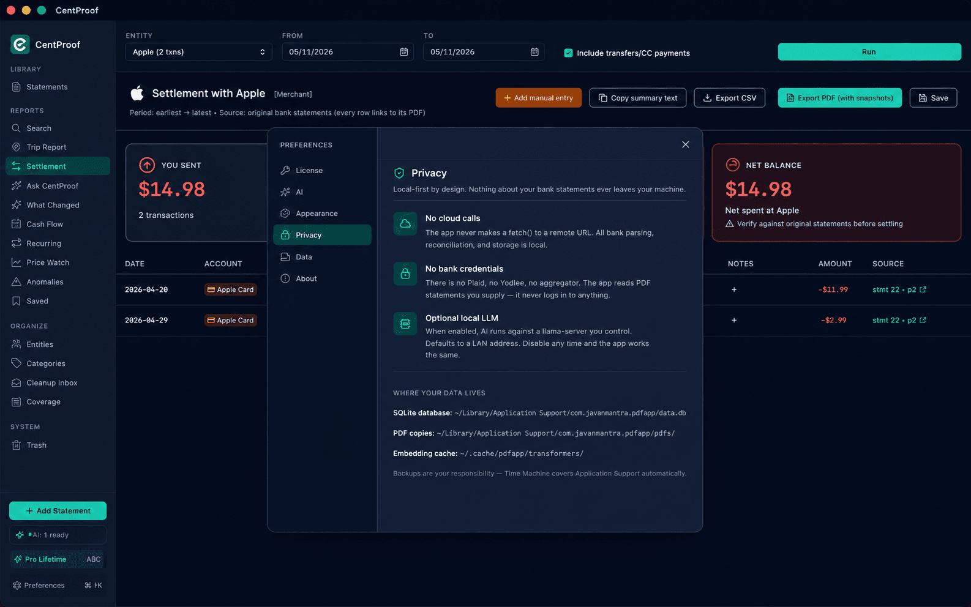
Task: Click Export CSV button
Action: [x=730, y=98]
